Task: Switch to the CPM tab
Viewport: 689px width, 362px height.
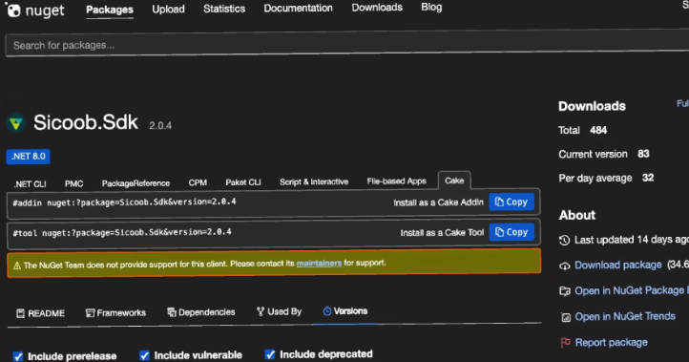Action: tap(198, 182)
